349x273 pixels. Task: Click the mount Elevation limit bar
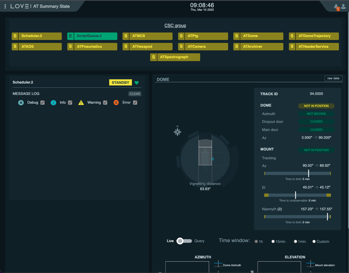pos(297,195)
